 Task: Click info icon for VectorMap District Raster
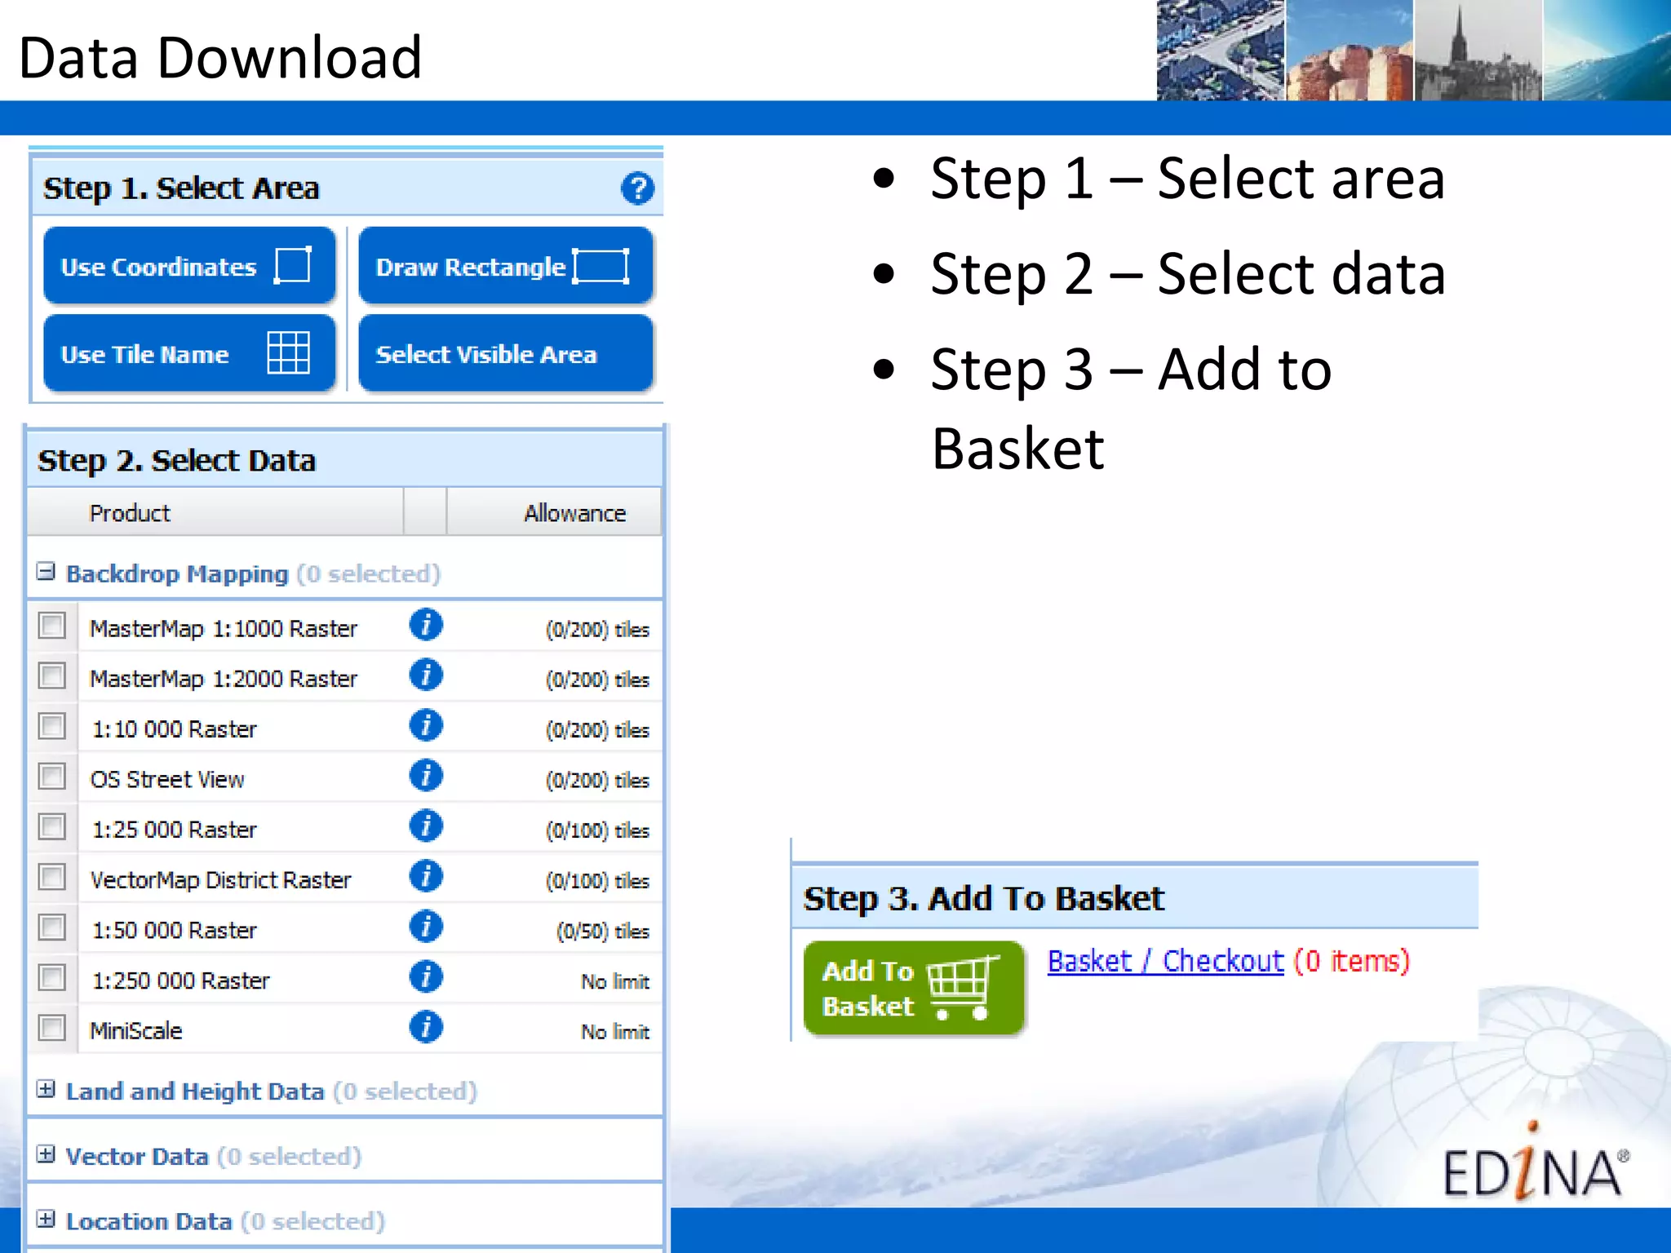point(426,876)
